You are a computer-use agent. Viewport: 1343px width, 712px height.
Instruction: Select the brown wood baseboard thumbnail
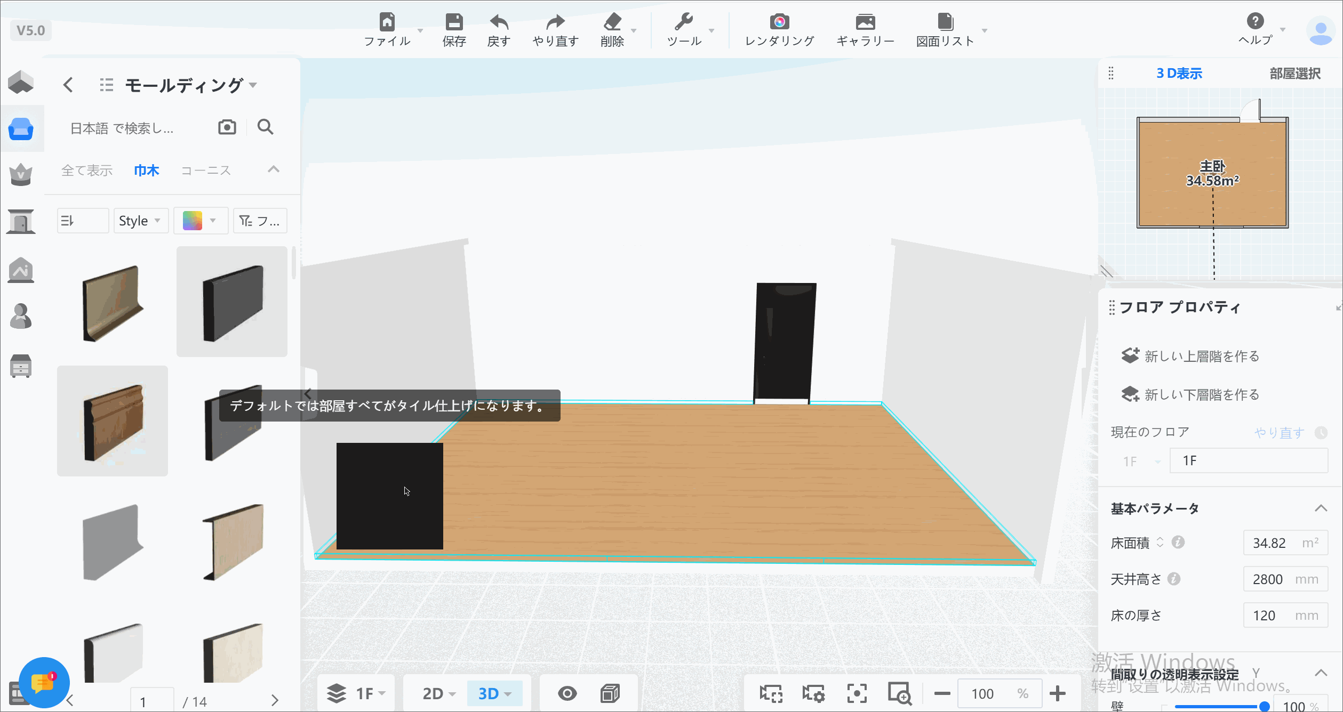pyautogui.click(x=113, y=421)
